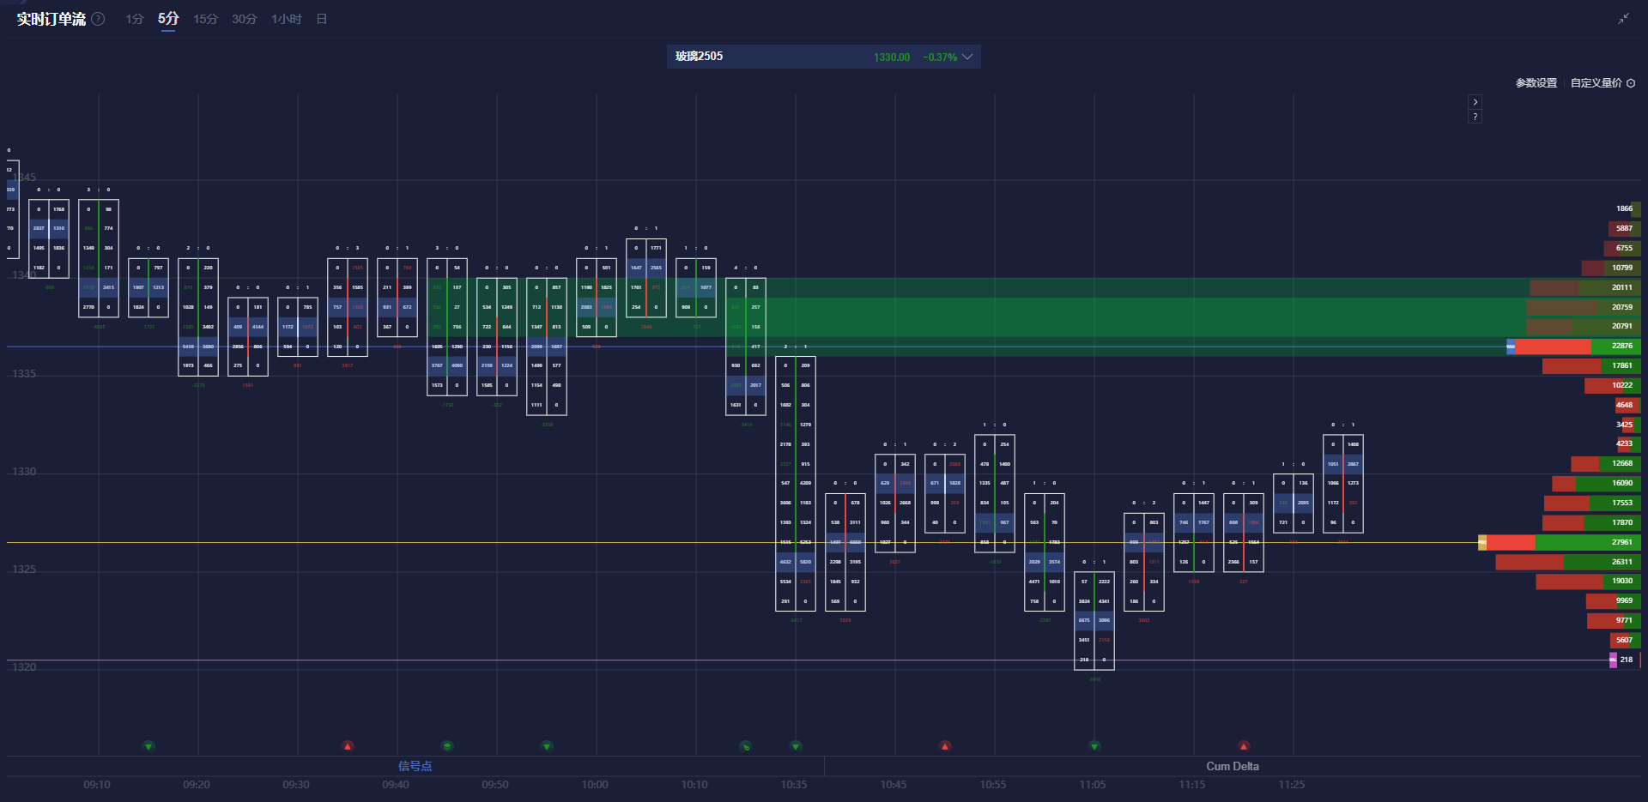Click the help icon beside 实时订单流

tap(99, 19)
